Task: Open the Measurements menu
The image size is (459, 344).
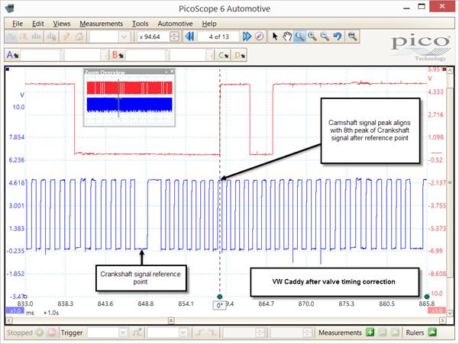Action: coord(101,24)
